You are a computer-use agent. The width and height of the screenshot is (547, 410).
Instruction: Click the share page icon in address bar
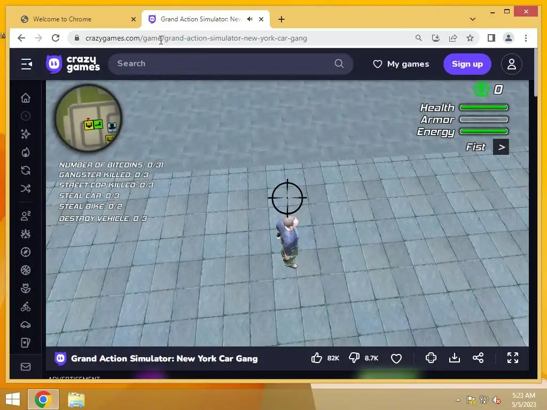453,38
